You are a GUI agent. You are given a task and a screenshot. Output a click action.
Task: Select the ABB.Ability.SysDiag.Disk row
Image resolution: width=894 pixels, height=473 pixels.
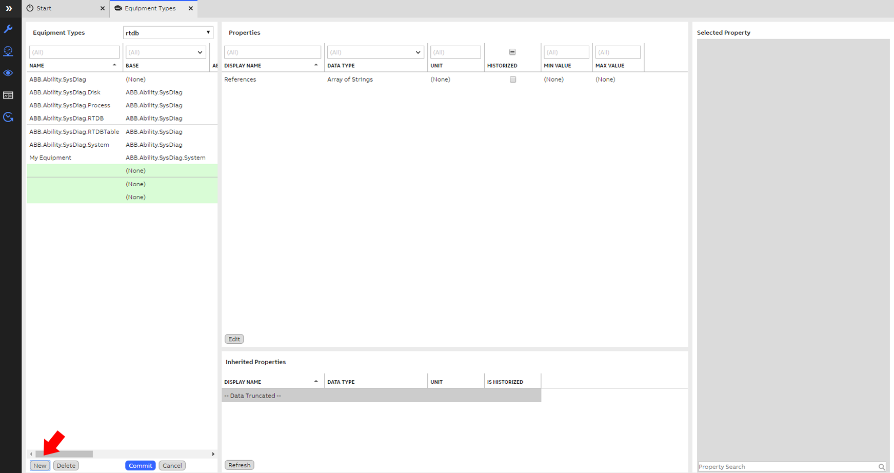click(x=122, y=92)
